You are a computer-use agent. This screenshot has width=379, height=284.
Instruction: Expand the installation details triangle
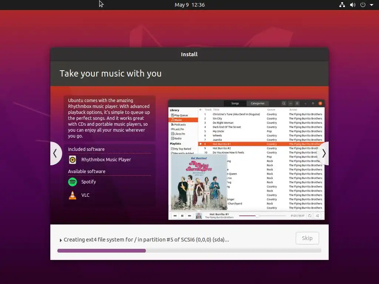tap(61, 240)
